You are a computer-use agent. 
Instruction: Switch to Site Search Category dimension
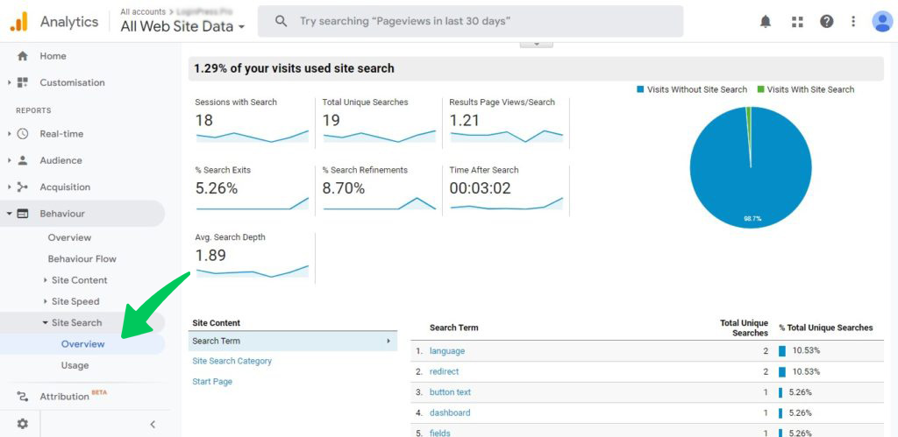click(232, 361)
